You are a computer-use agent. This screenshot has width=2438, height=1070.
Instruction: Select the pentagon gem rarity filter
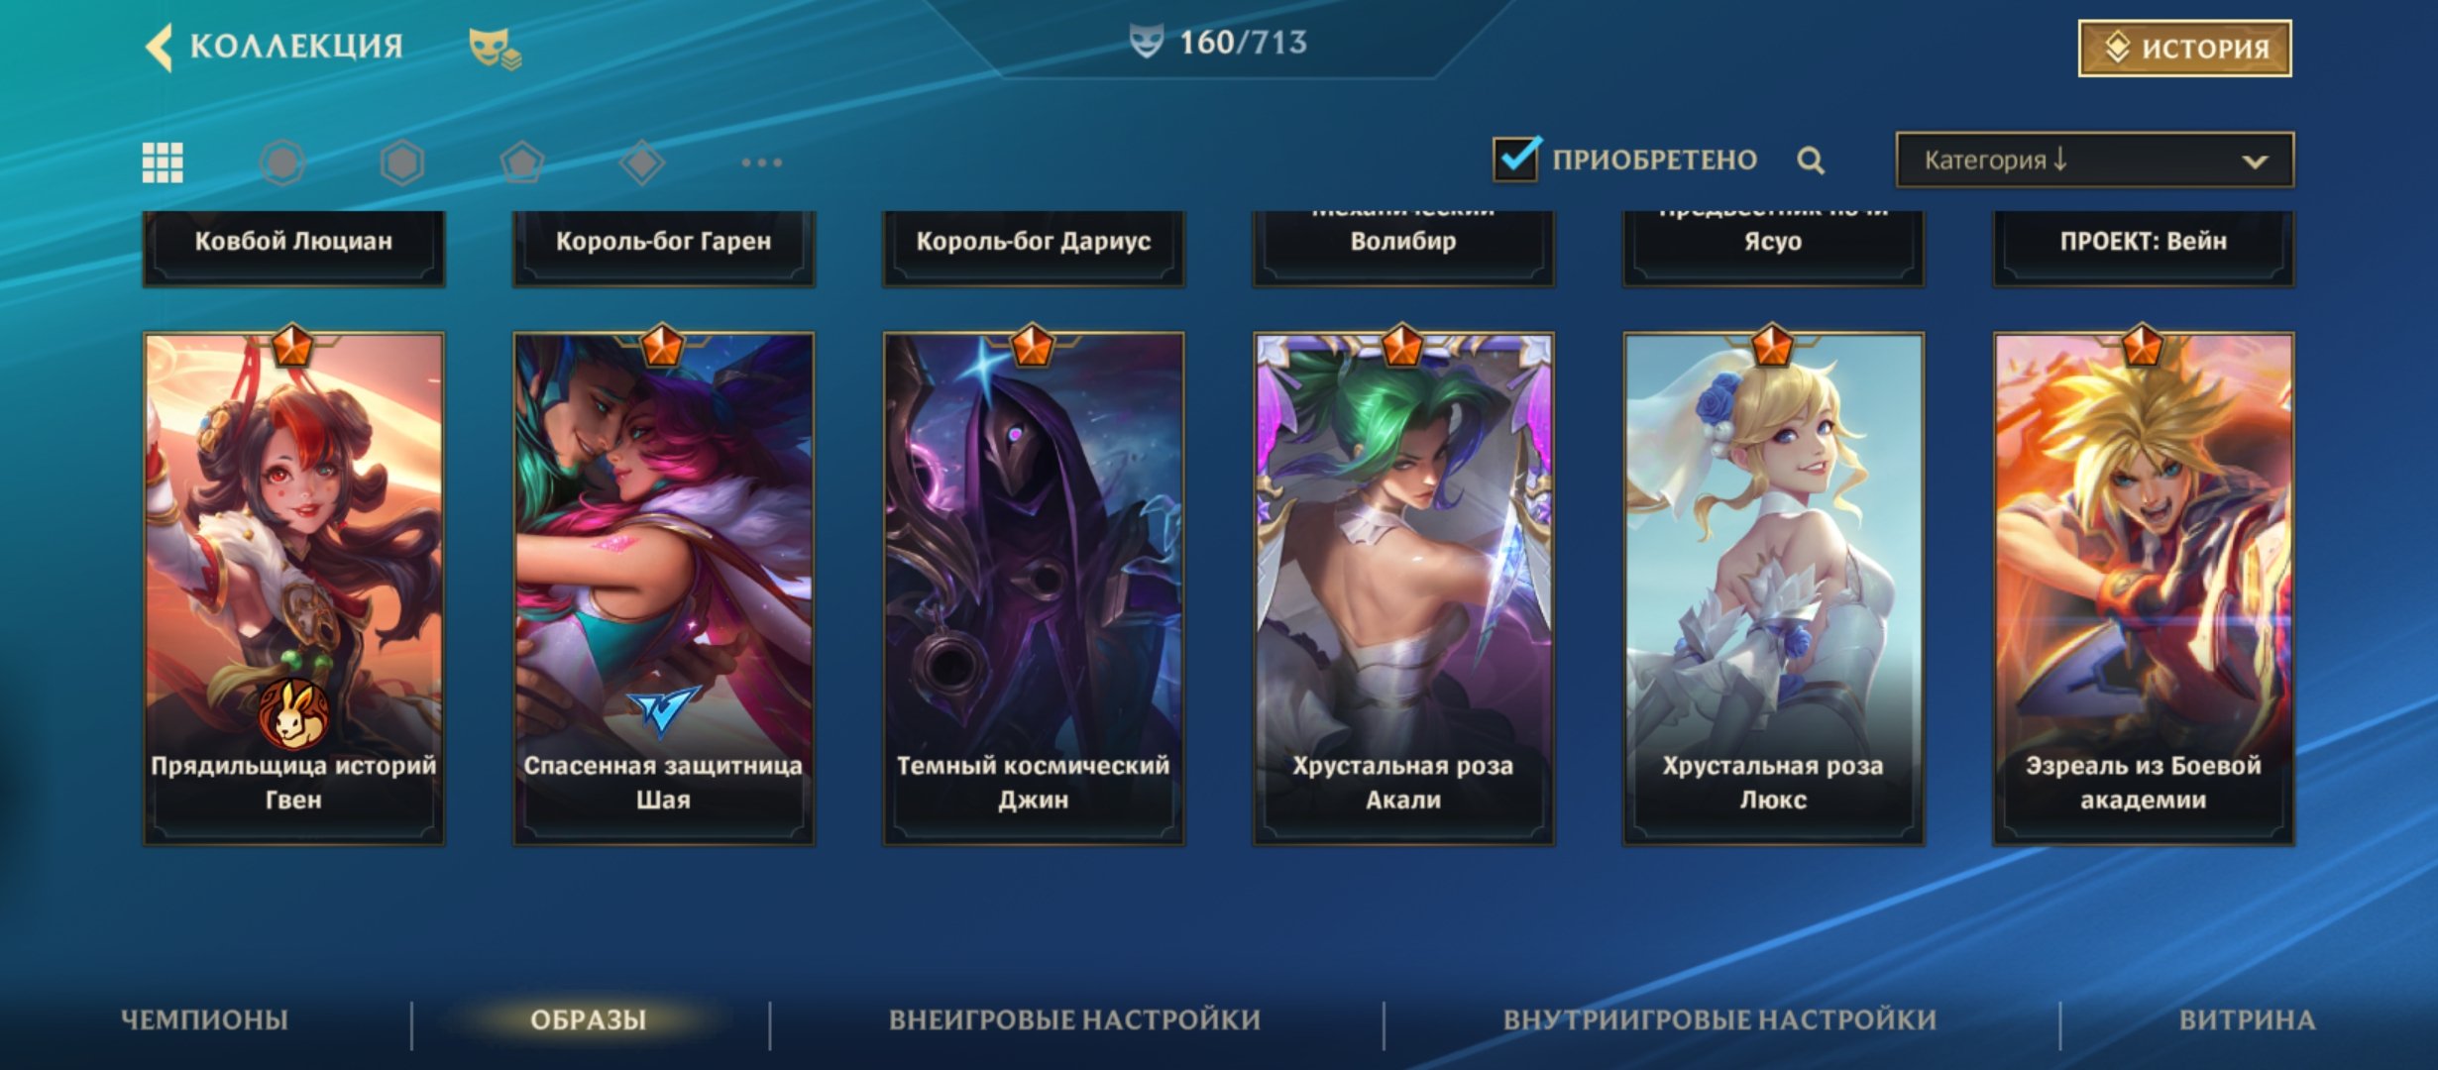522,162
